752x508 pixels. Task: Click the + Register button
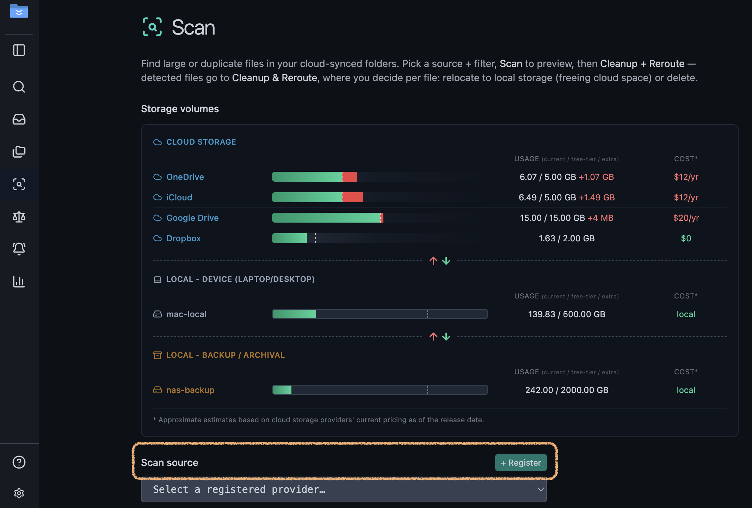[x=521, y=462]
